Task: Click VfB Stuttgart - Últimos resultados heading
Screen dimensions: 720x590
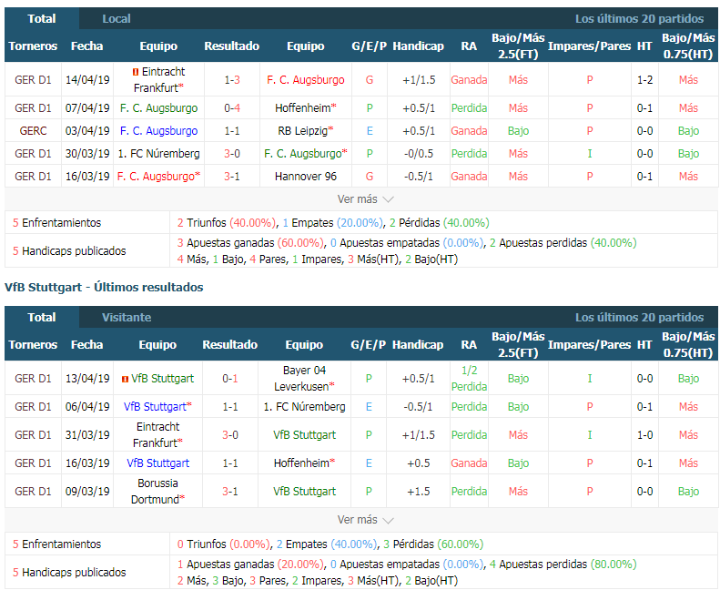Action: 104,287
